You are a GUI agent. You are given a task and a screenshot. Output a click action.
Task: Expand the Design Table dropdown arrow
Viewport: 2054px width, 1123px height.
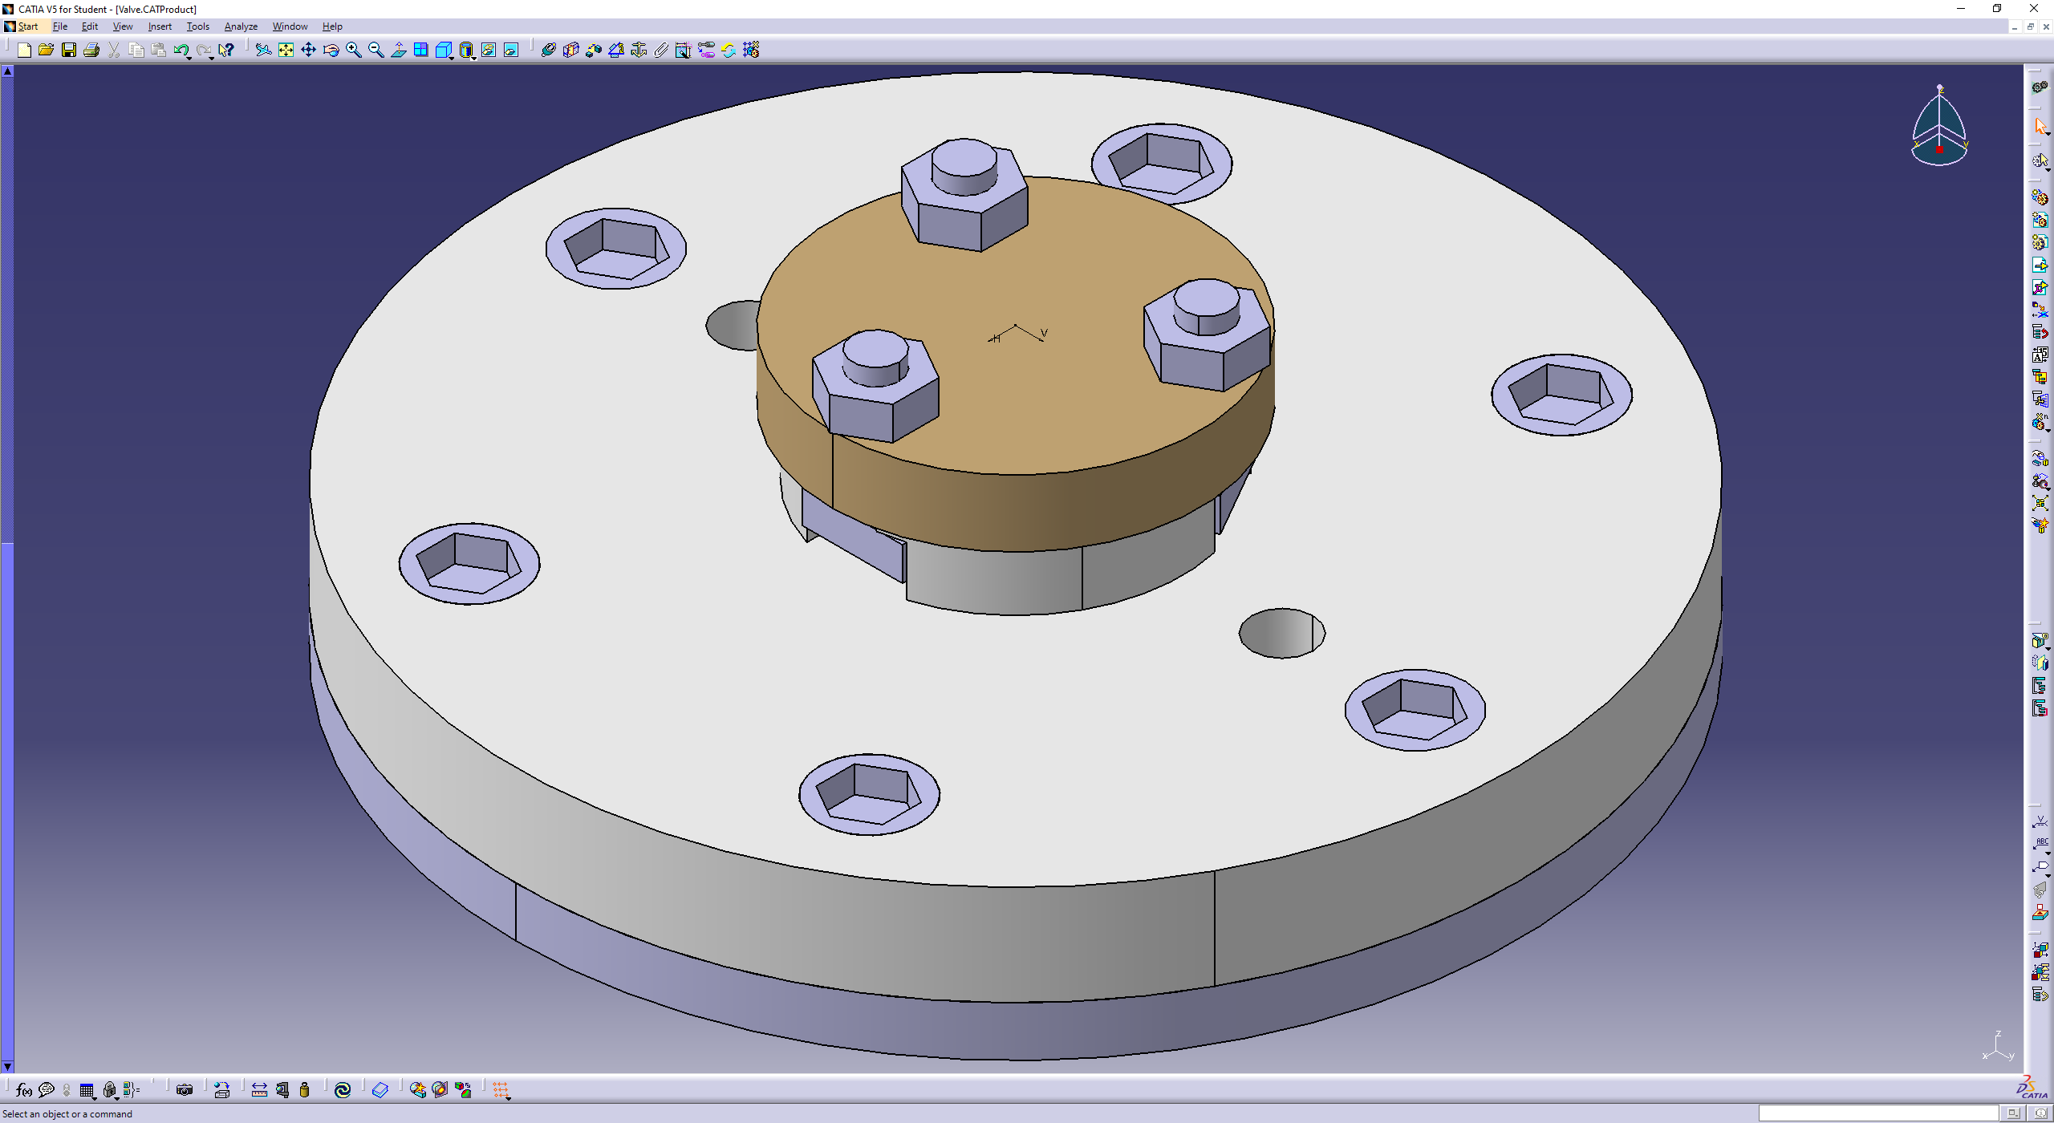(95, 1097)
